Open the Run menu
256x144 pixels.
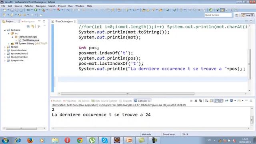pos(70,6)
